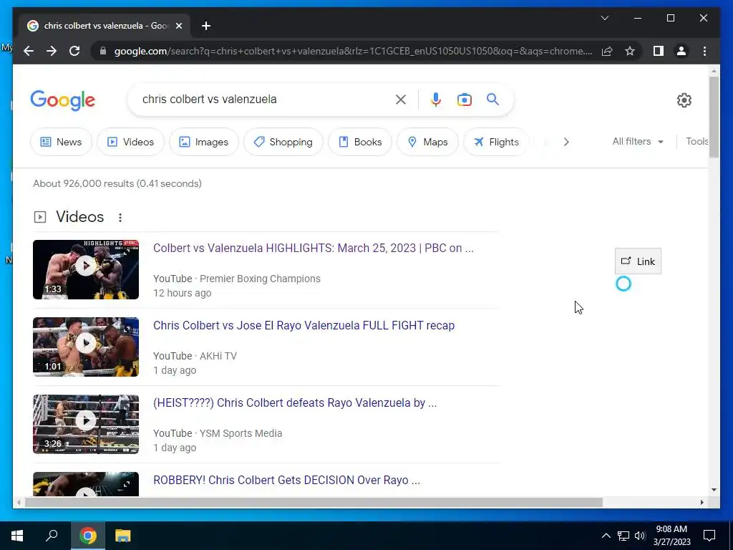Submit search with the magnifier icon
Image resolution: width=733 pixels, height=550 pixels.
(492, 99)
